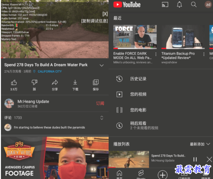Dislike the video using 踩 icon
The width and height of the screenshot is (213, 179).
coord(34,85)
